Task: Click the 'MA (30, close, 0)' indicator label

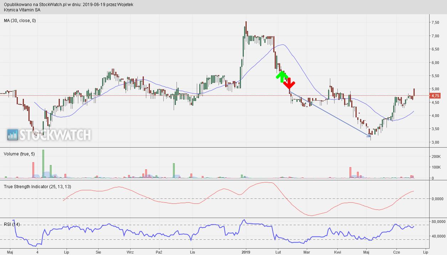Action: pos(20,21)
